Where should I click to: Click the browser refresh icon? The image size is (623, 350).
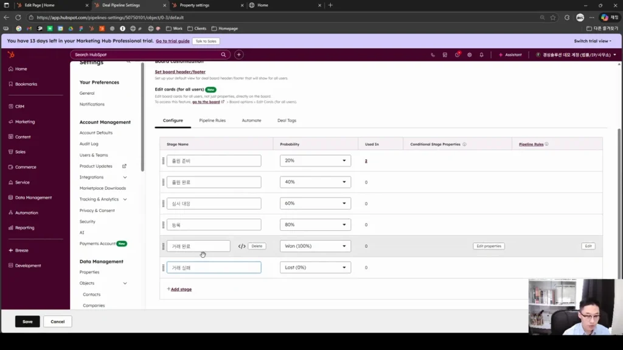click(x=18, y=18)
